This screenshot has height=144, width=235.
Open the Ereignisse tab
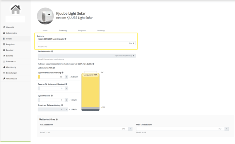82,30
